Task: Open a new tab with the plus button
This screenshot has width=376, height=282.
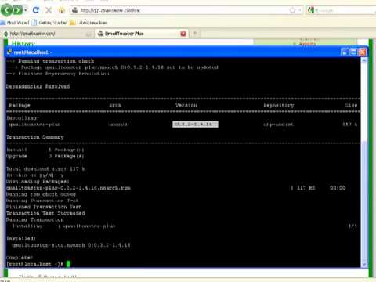Action: pos(195,34)
